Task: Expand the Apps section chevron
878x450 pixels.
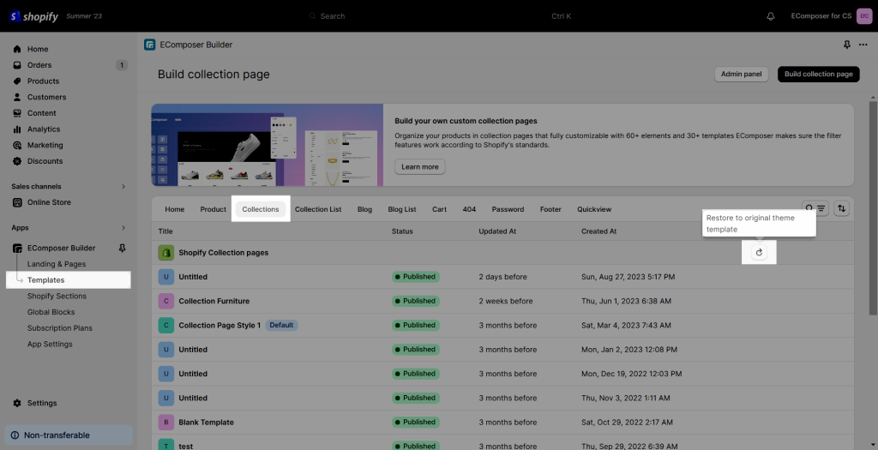Action: coord(123,228)
